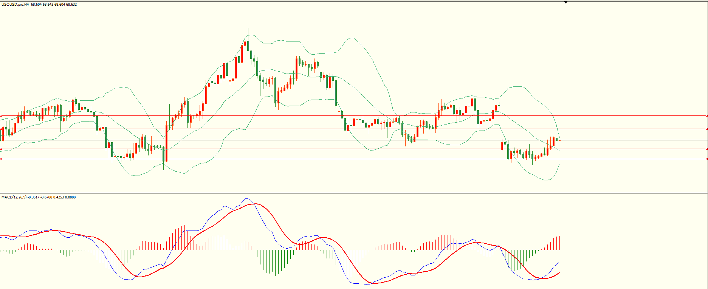The height and width of the screenshot is (289, 708).
Task: Click the USOUSD.pro,H4 chart symbol label
Action: (15, 5)
